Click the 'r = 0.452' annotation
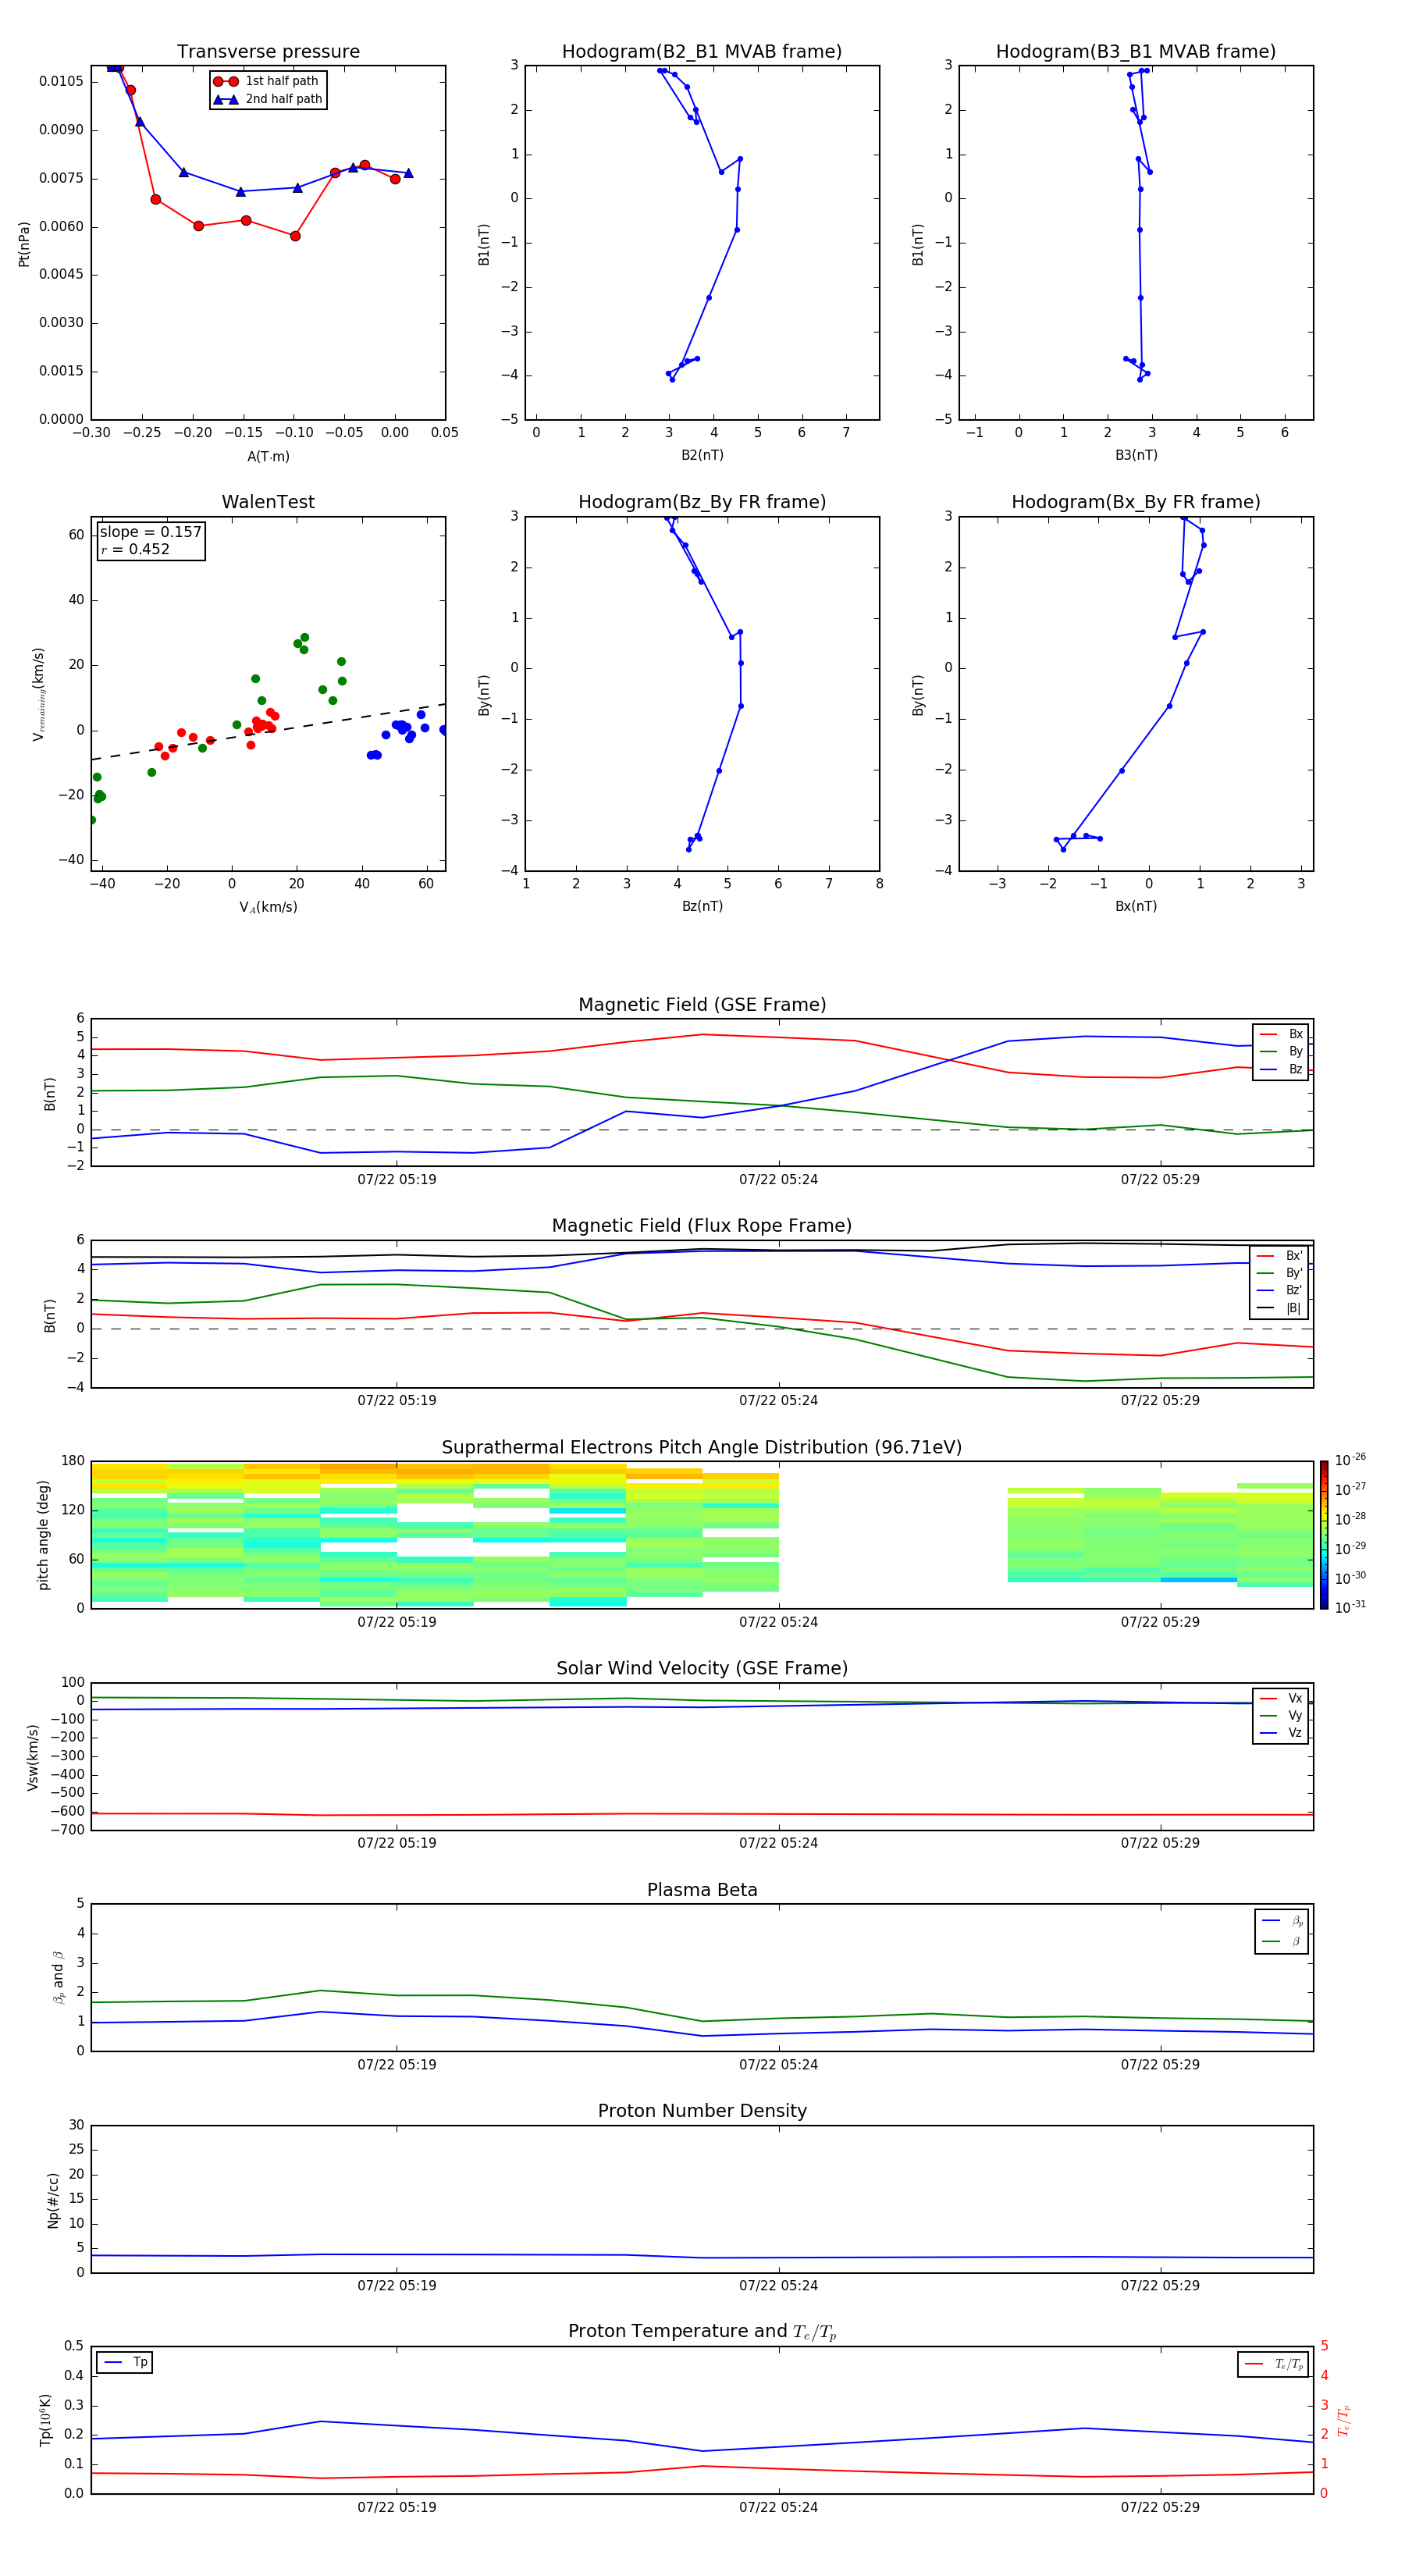Viewport: 1405px width, 2576px height. coord(135,549)
